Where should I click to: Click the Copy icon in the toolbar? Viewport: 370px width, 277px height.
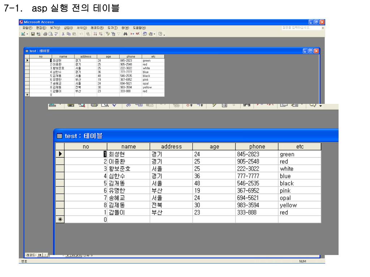point(69,34)
